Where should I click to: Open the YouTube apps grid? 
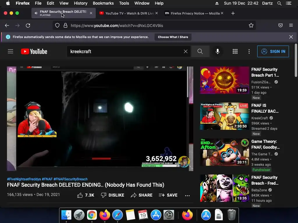click(x=235, y=51)
